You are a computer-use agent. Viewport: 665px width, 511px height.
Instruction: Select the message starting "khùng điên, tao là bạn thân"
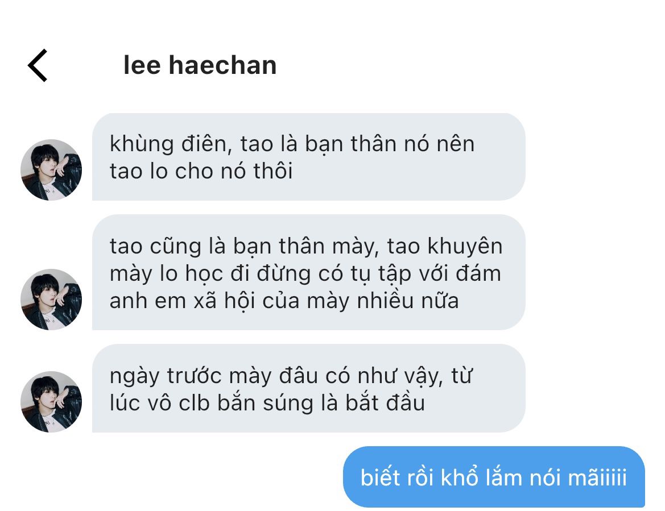pyautogui.click(x=309, y=157)
